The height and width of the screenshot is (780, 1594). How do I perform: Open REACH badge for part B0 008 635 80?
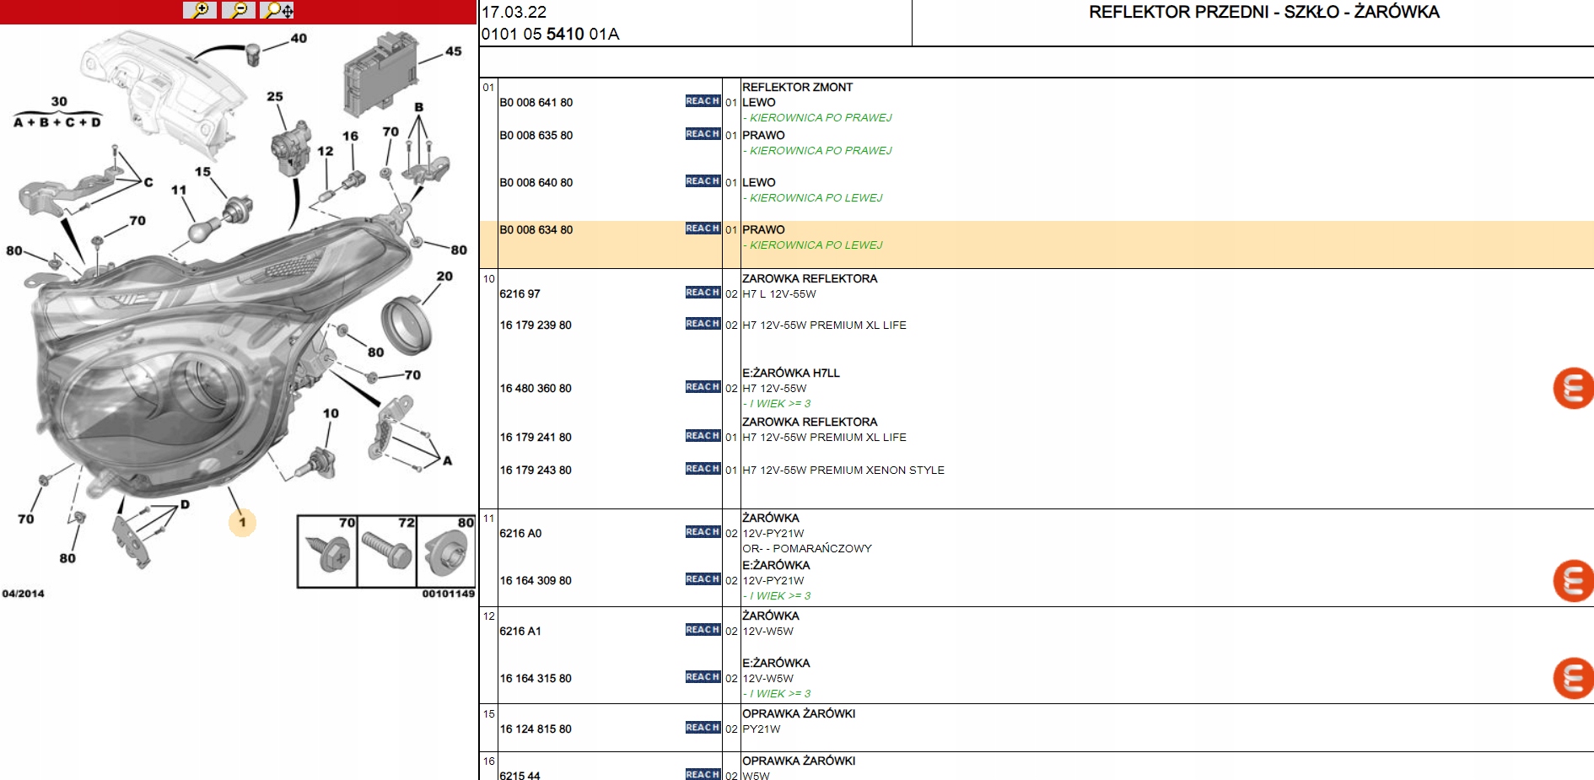click(x=703, y=134)
